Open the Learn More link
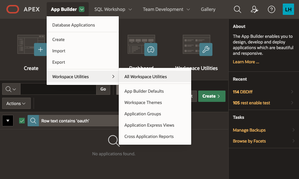The image size is (299, 179). 246,62
